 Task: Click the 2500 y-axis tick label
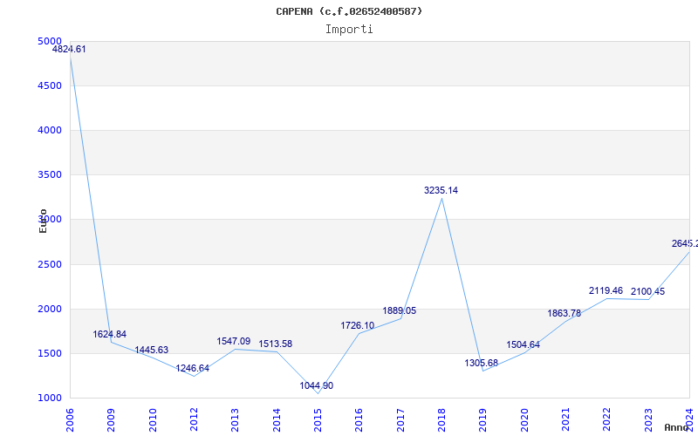50,264
